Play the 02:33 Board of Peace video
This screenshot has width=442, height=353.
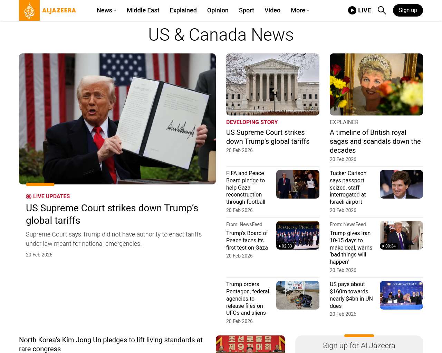pyautogui.click(x=298, y=235)
